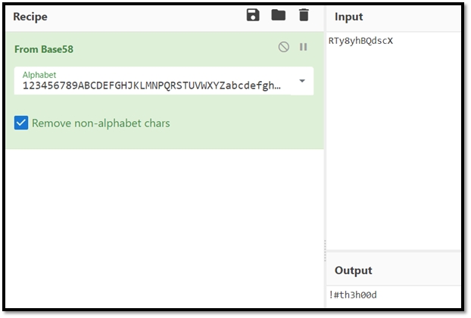
Task: Expand the Alphabet dropdown arrow
Action: click(x=302, y=81)
